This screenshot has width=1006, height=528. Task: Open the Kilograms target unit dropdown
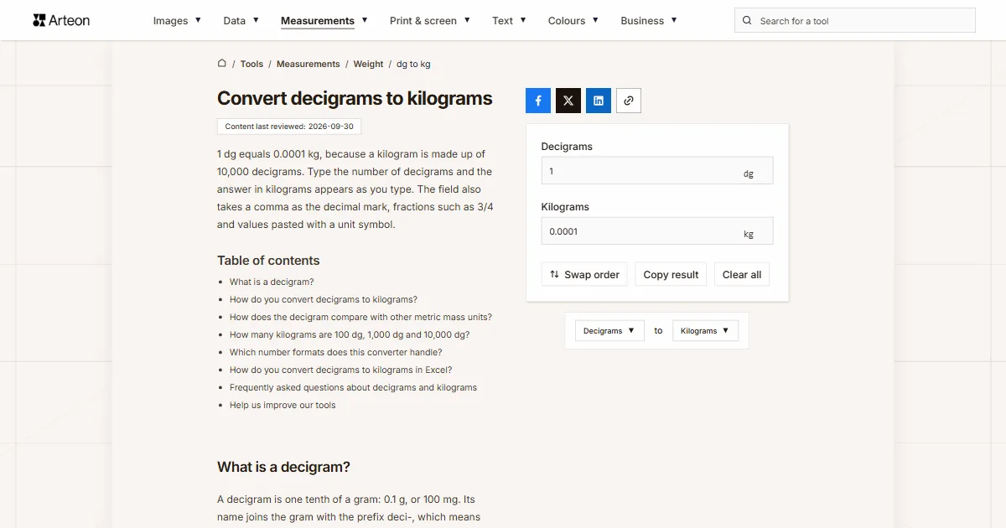pos(705,331)
